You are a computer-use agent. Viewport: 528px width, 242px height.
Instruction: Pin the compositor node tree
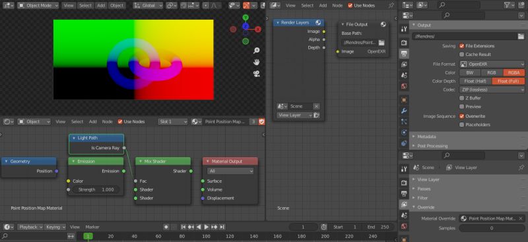coord(391,5)
